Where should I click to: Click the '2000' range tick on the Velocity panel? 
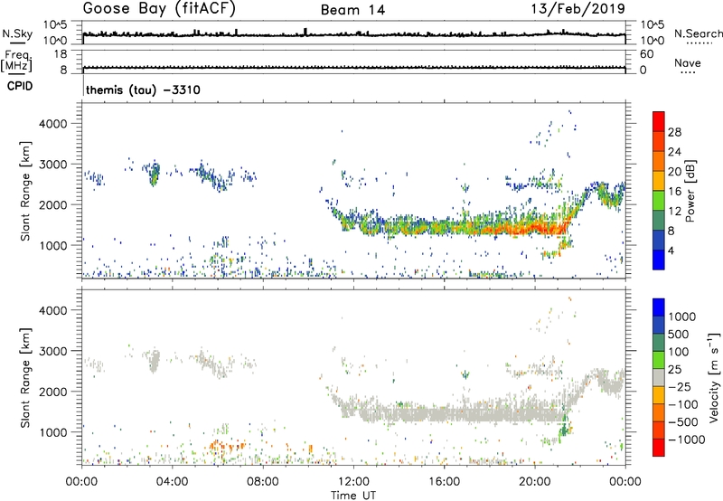tap(53, 392)
